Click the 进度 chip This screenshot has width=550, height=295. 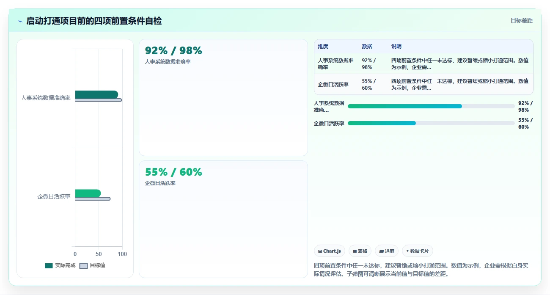(387, 251)
